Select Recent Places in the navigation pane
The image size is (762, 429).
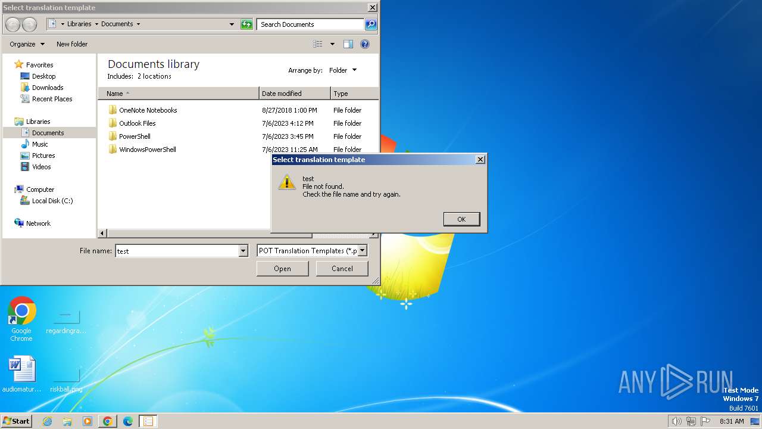(x=52, y=99)
